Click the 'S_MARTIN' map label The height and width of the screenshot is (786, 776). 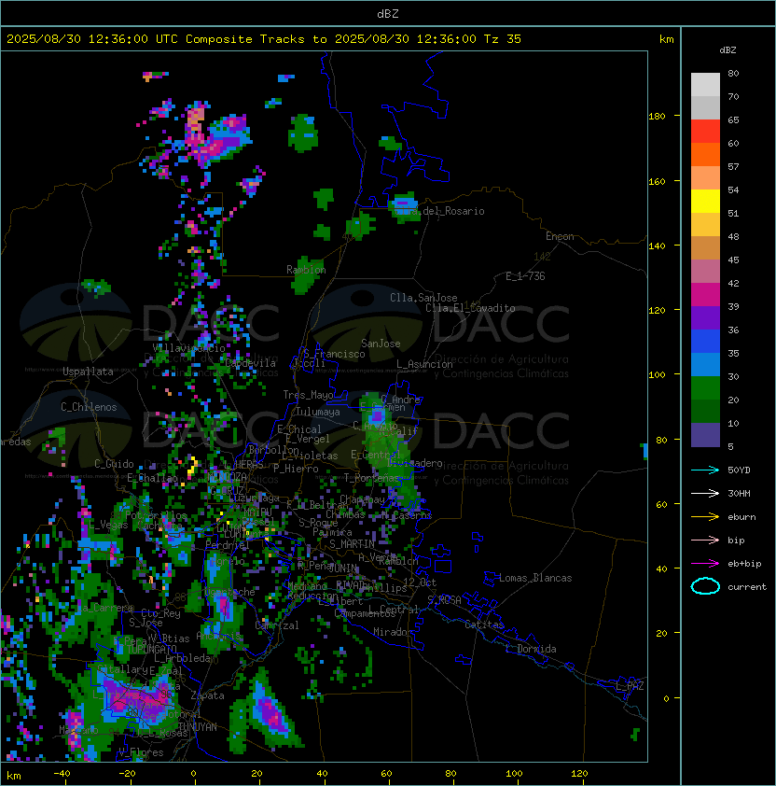tap(352, 544)
